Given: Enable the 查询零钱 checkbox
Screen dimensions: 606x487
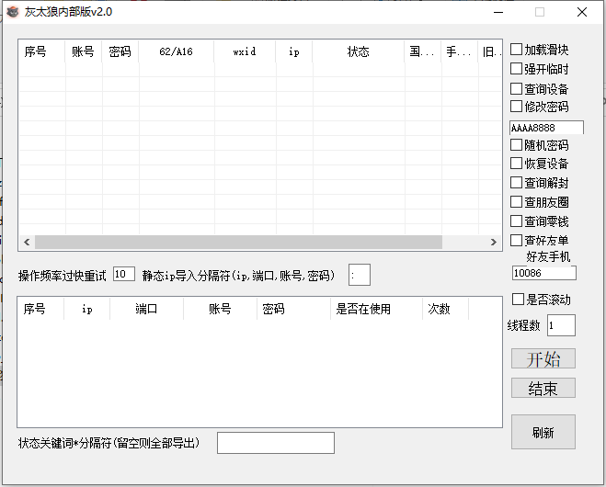Looking at the screenshot, I should point(517,221).
